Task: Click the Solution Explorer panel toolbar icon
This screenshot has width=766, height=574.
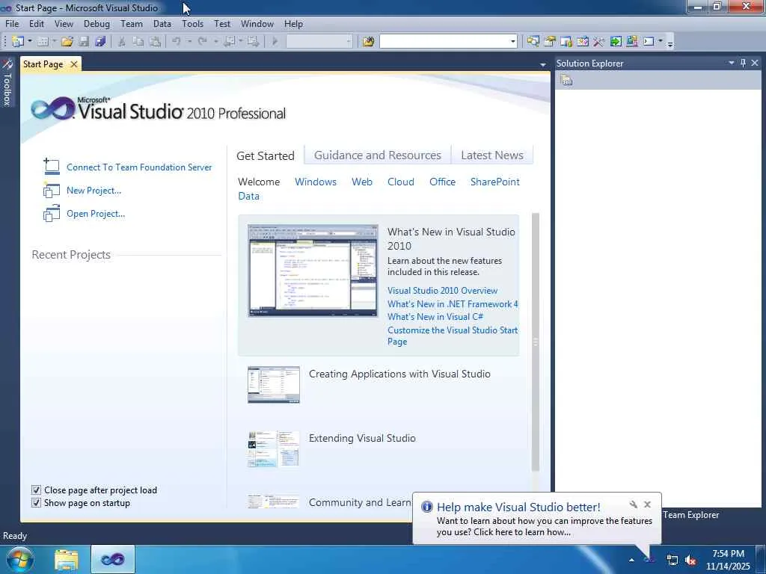Action: point(567,81)
